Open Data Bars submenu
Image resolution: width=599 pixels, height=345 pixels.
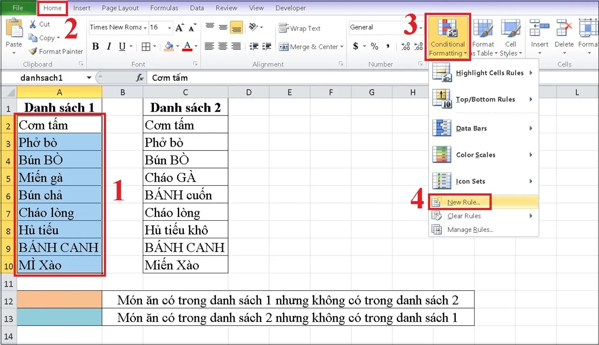tap(483, 128)
